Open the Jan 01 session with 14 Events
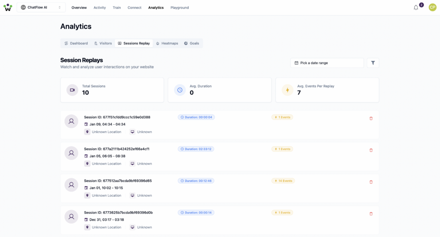The width and height of the screenshot is (440, 237). point(118,181)
